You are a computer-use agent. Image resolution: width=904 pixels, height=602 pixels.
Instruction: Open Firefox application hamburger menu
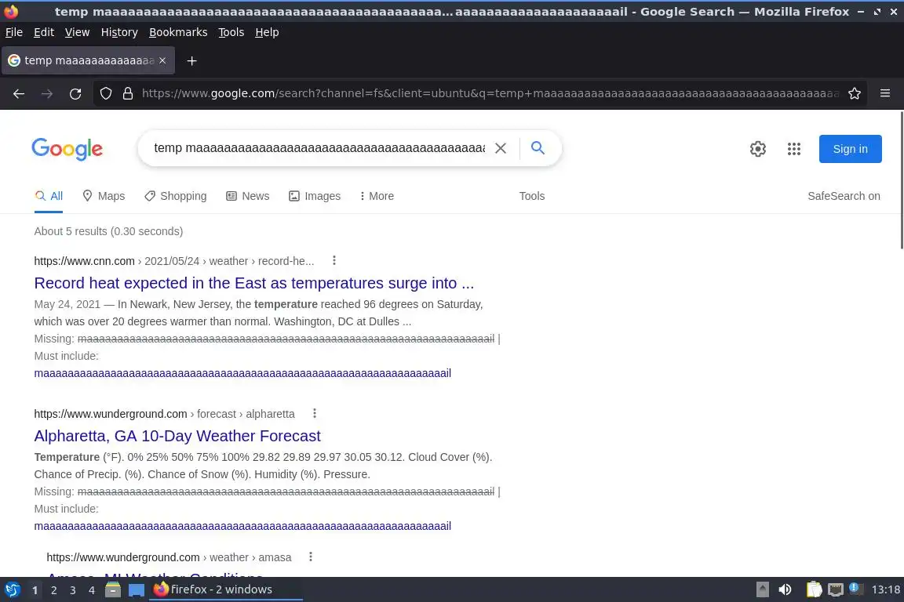coord(885,93)
